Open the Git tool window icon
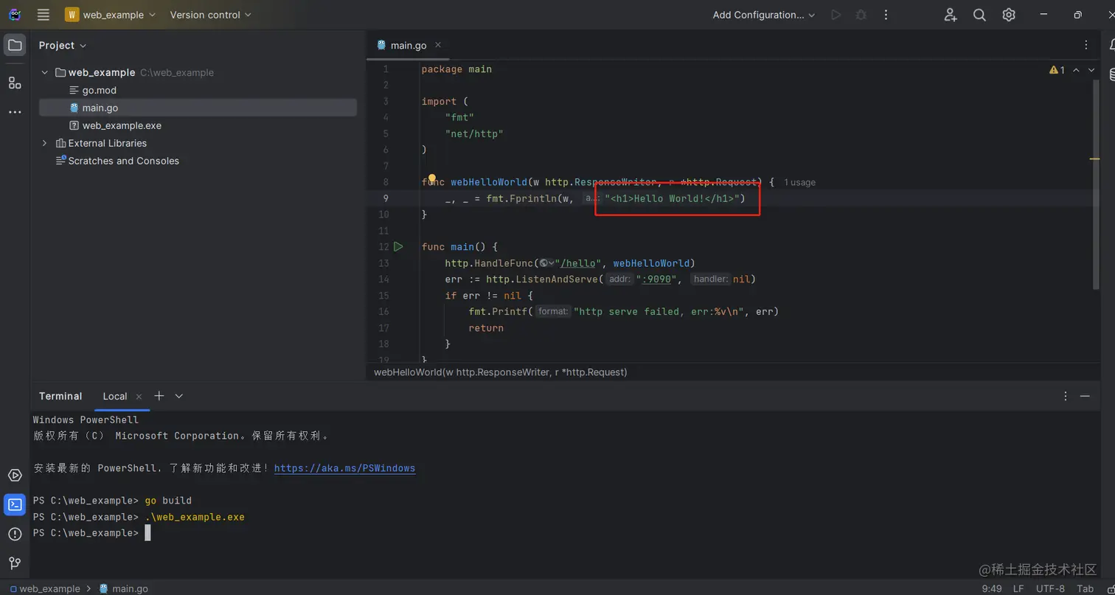Viewport: 1115px width, 595px height. click(x=15, y=563)
